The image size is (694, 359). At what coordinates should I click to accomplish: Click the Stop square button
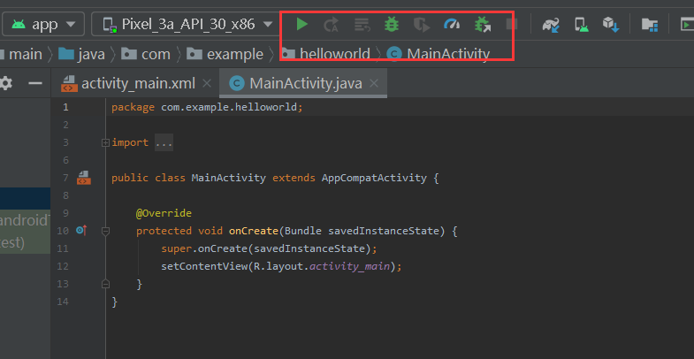tap(512, 25)
